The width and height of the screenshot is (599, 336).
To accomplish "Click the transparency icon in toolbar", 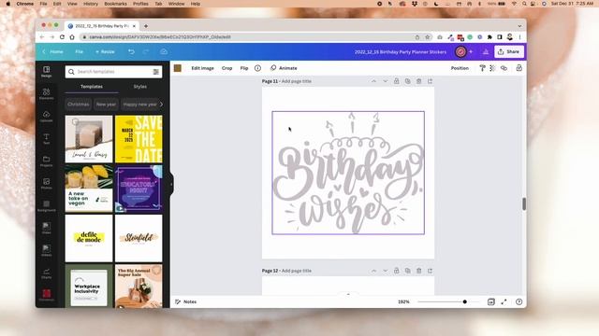I will tap(493, 68).
